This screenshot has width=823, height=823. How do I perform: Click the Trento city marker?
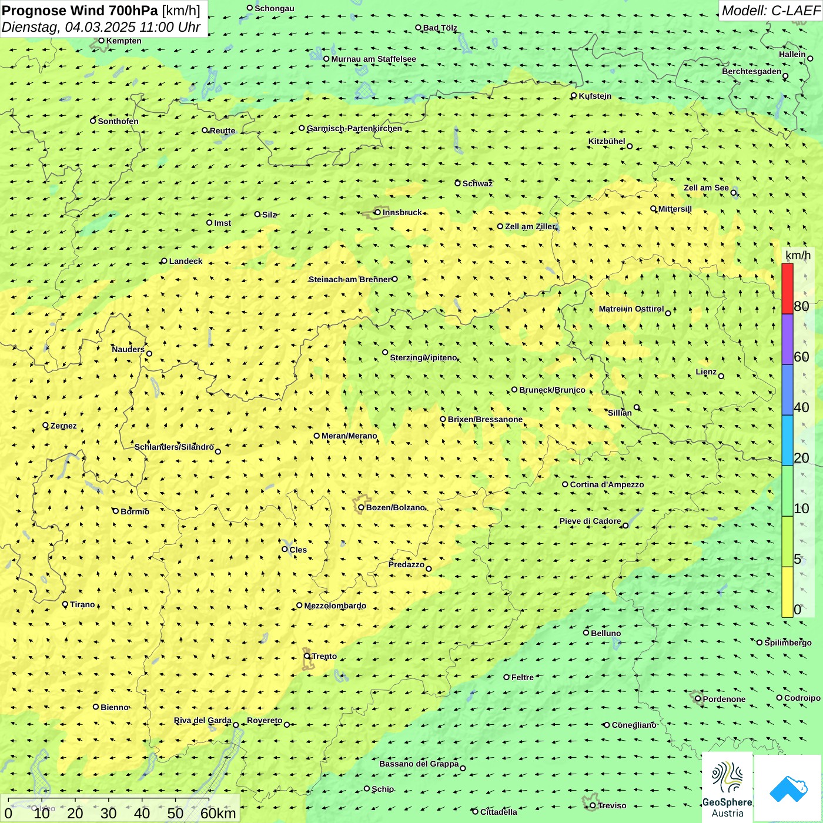coord(307,656)
